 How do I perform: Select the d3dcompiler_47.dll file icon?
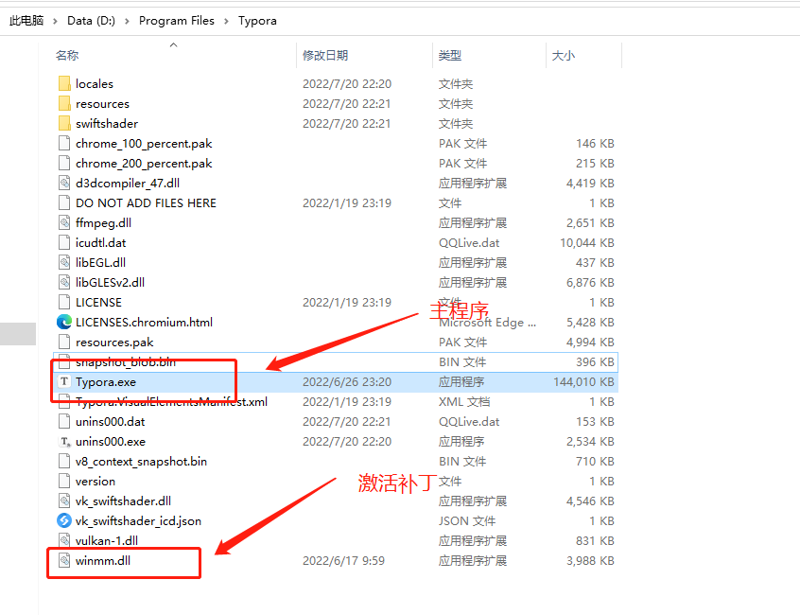[x=64, y=184]
